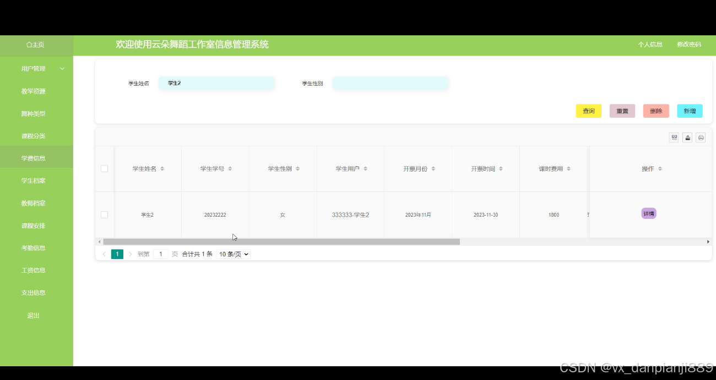Click the 333333-学生2 user cell
The height and width of the screenshot is (380, 716).
pyautogui.click(x=350, y=215)
